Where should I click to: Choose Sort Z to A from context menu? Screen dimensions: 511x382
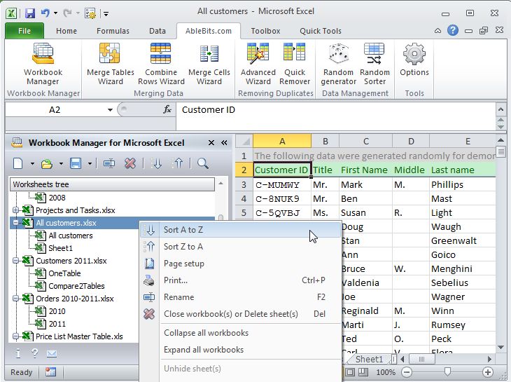(241, 247)
